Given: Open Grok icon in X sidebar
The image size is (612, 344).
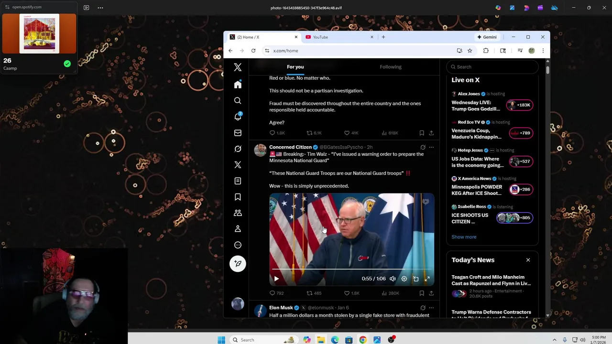Looking at the screenshot, I should point(238,149).
